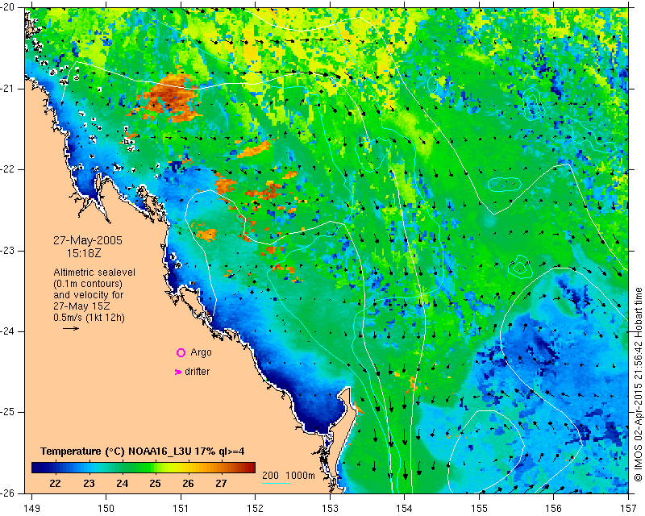Select the time text 15:18Z
Image resolution: width=645 pixels, height=516 pixels.
(84, 253)
